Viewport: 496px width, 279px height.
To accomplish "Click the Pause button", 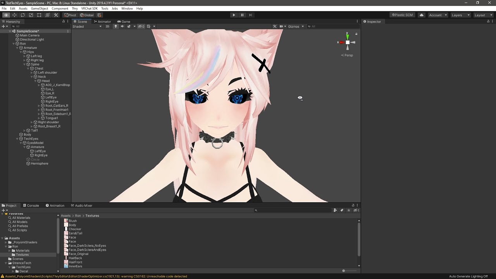I will [x=242, y=15].
